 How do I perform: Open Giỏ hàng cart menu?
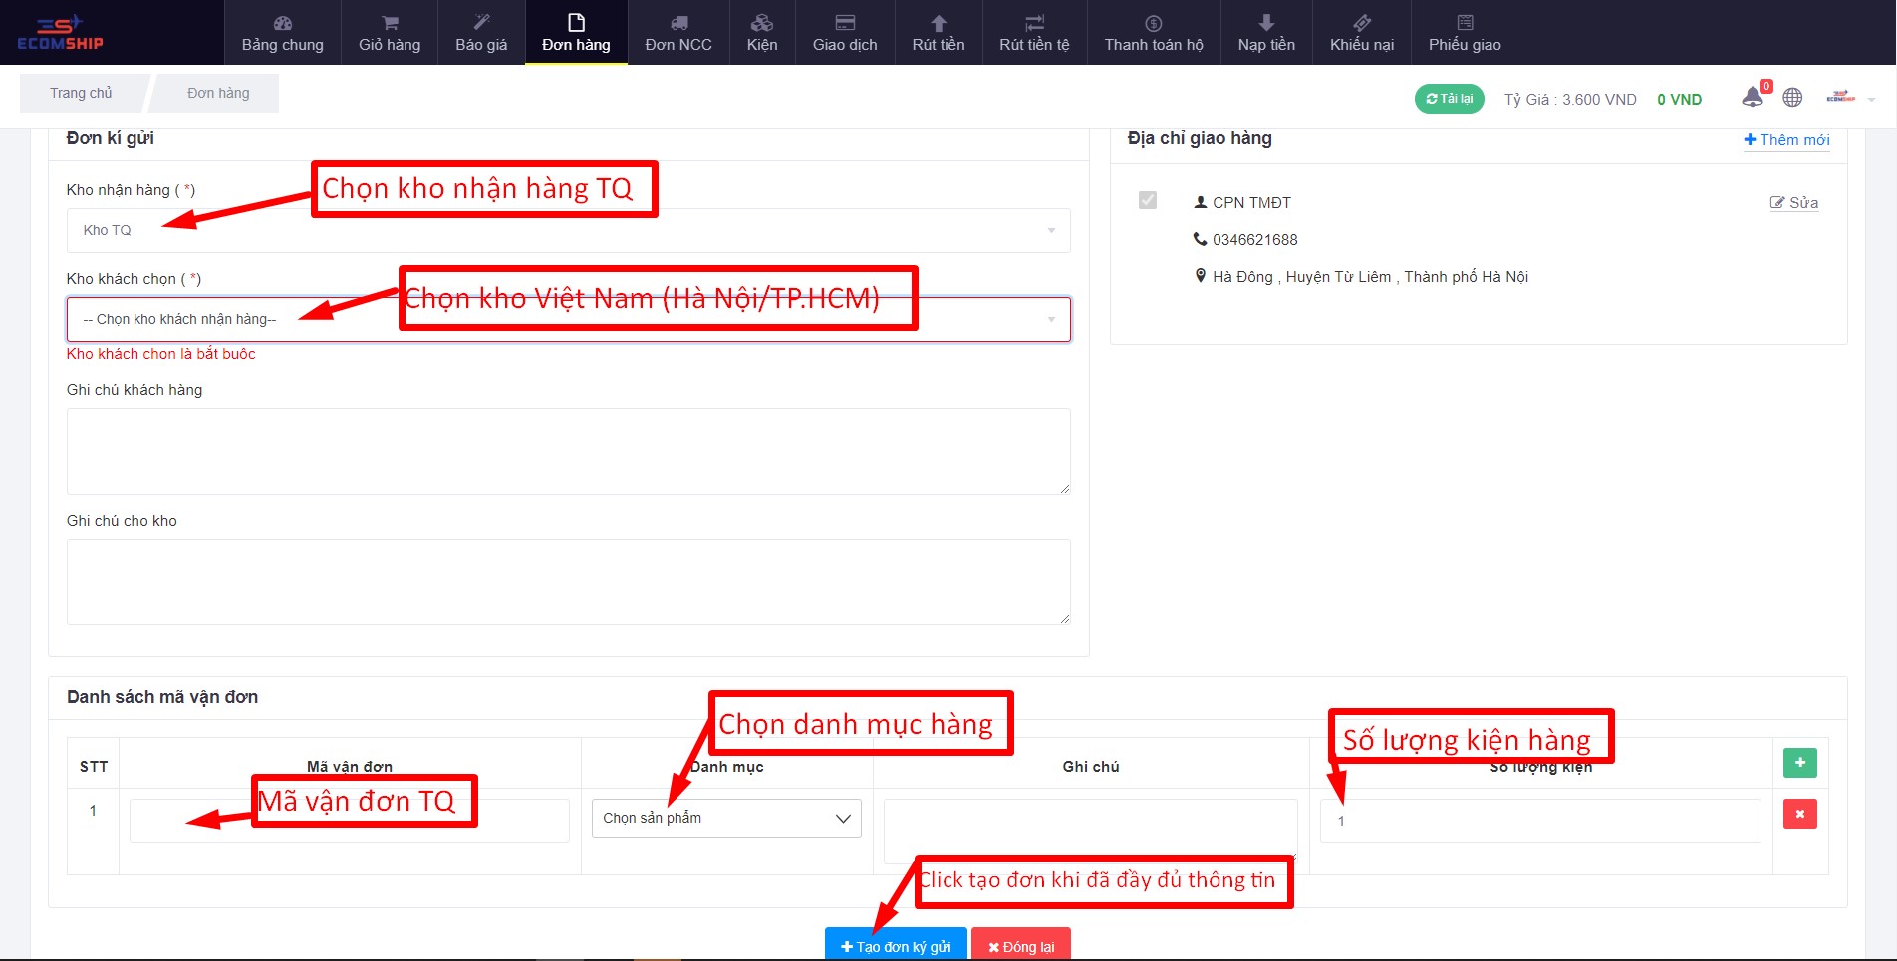point(390,33)
